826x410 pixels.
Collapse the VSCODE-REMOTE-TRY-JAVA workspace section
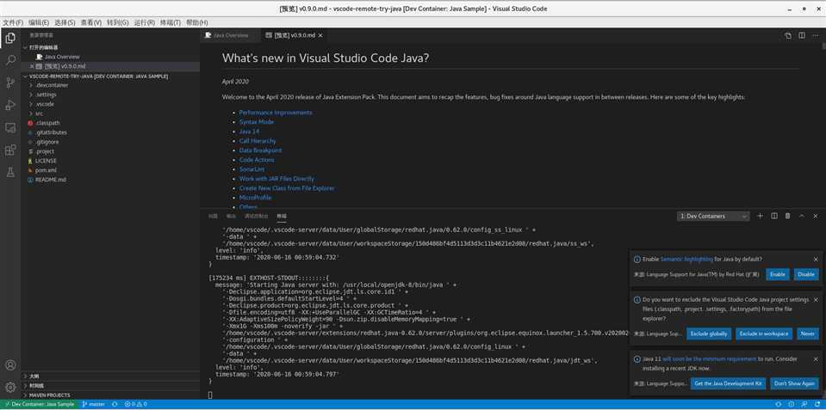point(110,76)
